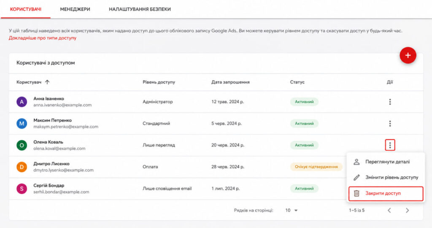Switch to Налаштування безпеки tab

140,9
